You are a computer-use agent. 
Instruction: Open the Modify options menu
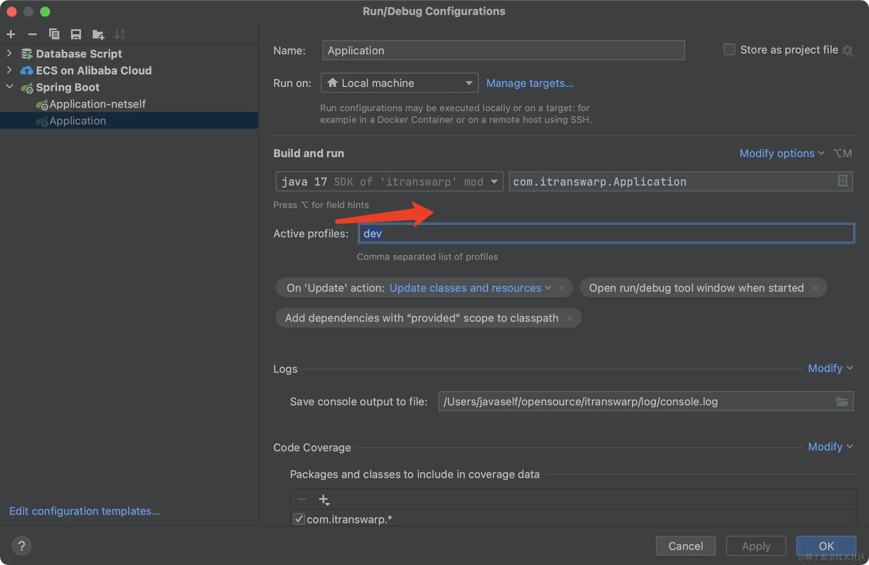781,153
